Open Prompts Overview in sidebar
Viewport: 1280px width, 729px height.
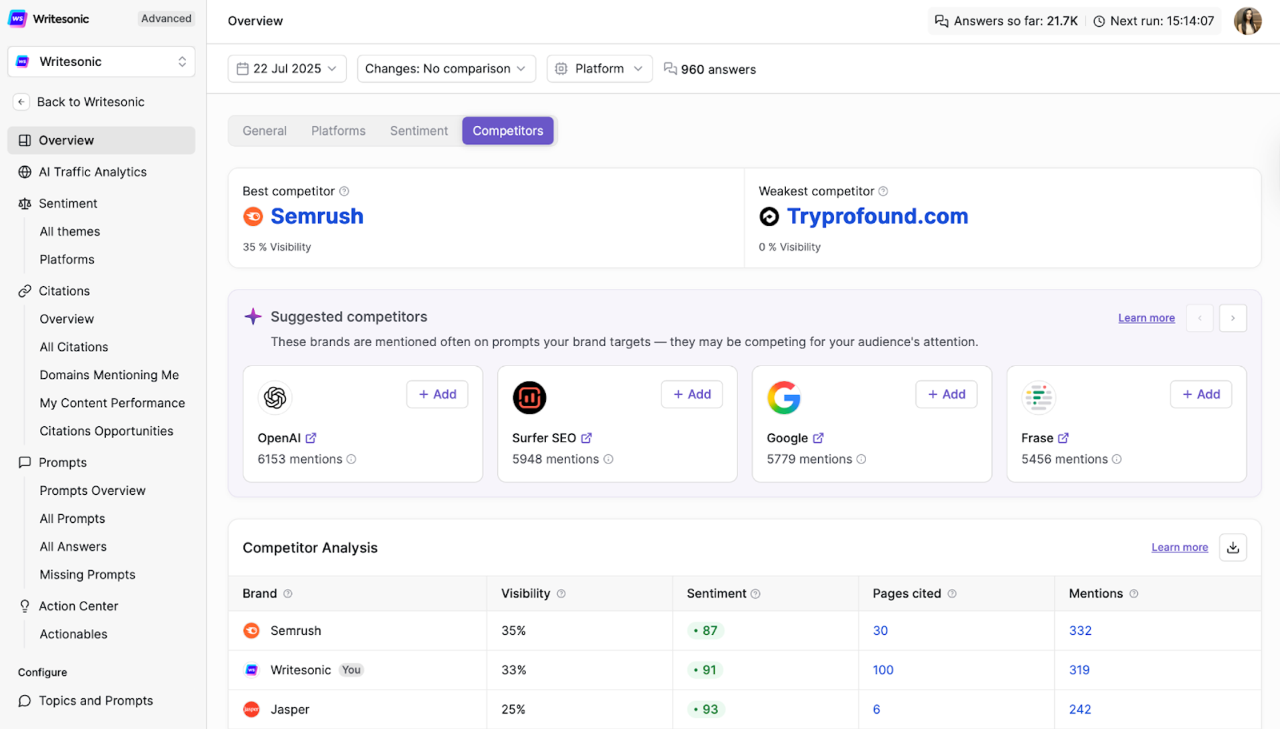coord(93,490)
